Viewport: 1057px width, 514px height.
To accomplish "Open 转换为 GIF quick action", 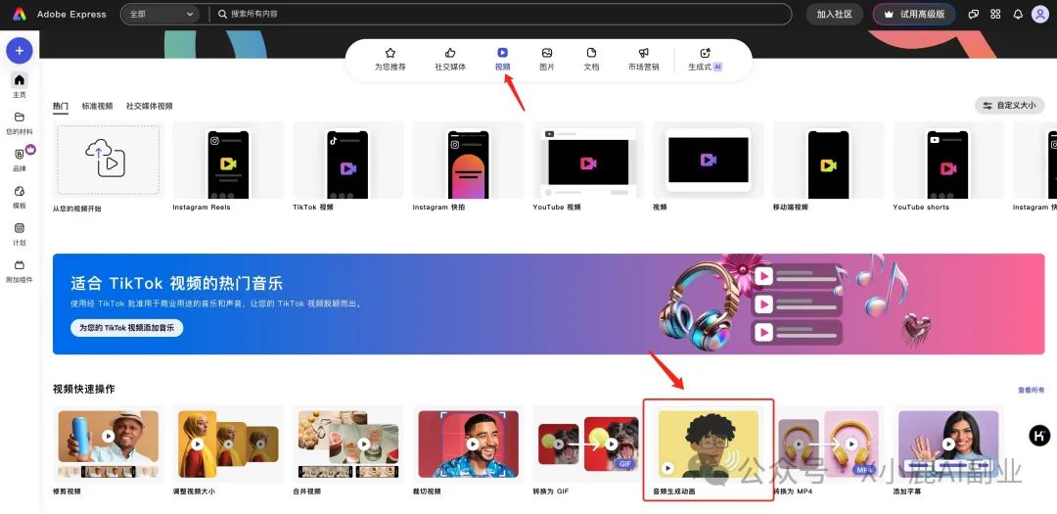I will pos(588,450).
